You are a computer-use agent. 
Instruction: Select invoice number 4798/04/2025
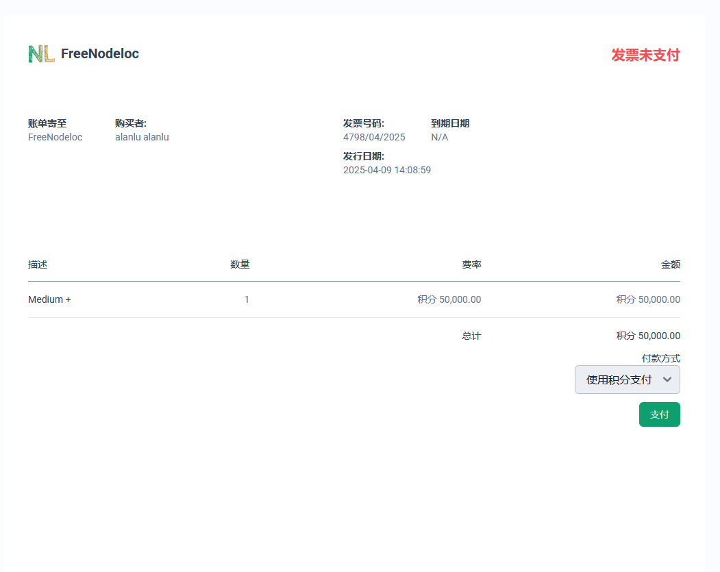tap(374, 137)
